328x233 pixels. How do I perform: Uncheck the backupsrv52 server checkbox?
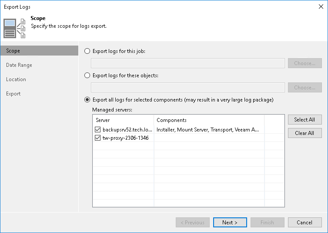(97, 129)
